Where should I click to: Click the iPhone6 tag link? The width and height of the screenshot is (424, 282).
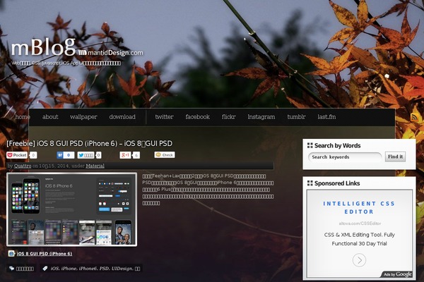pos(88,269)
